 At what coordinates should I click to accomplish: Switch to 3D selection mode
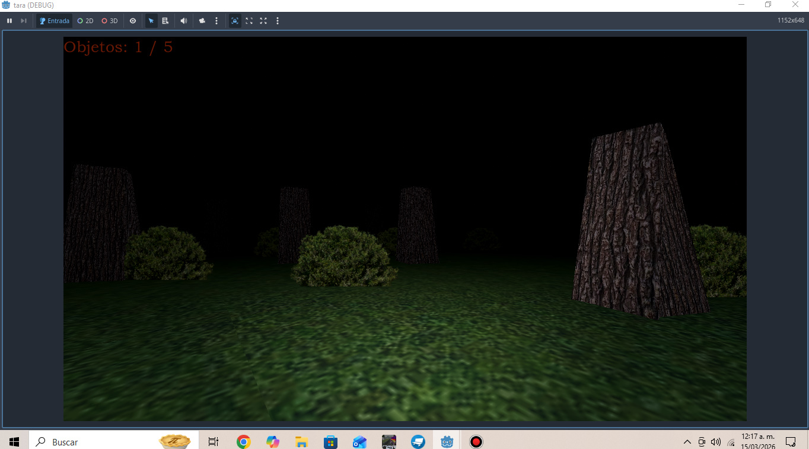click(x=110, y=21)
